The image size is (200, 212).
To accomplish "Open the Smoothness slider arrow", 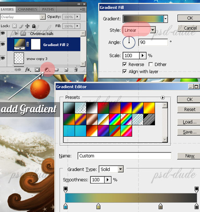I will click(108, 180).
